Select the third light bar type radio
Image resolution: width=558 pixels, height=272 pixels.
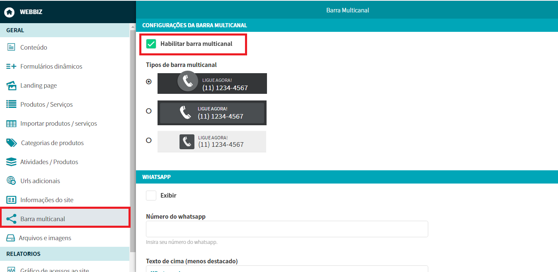click(149, 140)
